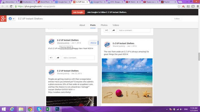Click the page vertical scrollbar thumb

click(199, 57)
